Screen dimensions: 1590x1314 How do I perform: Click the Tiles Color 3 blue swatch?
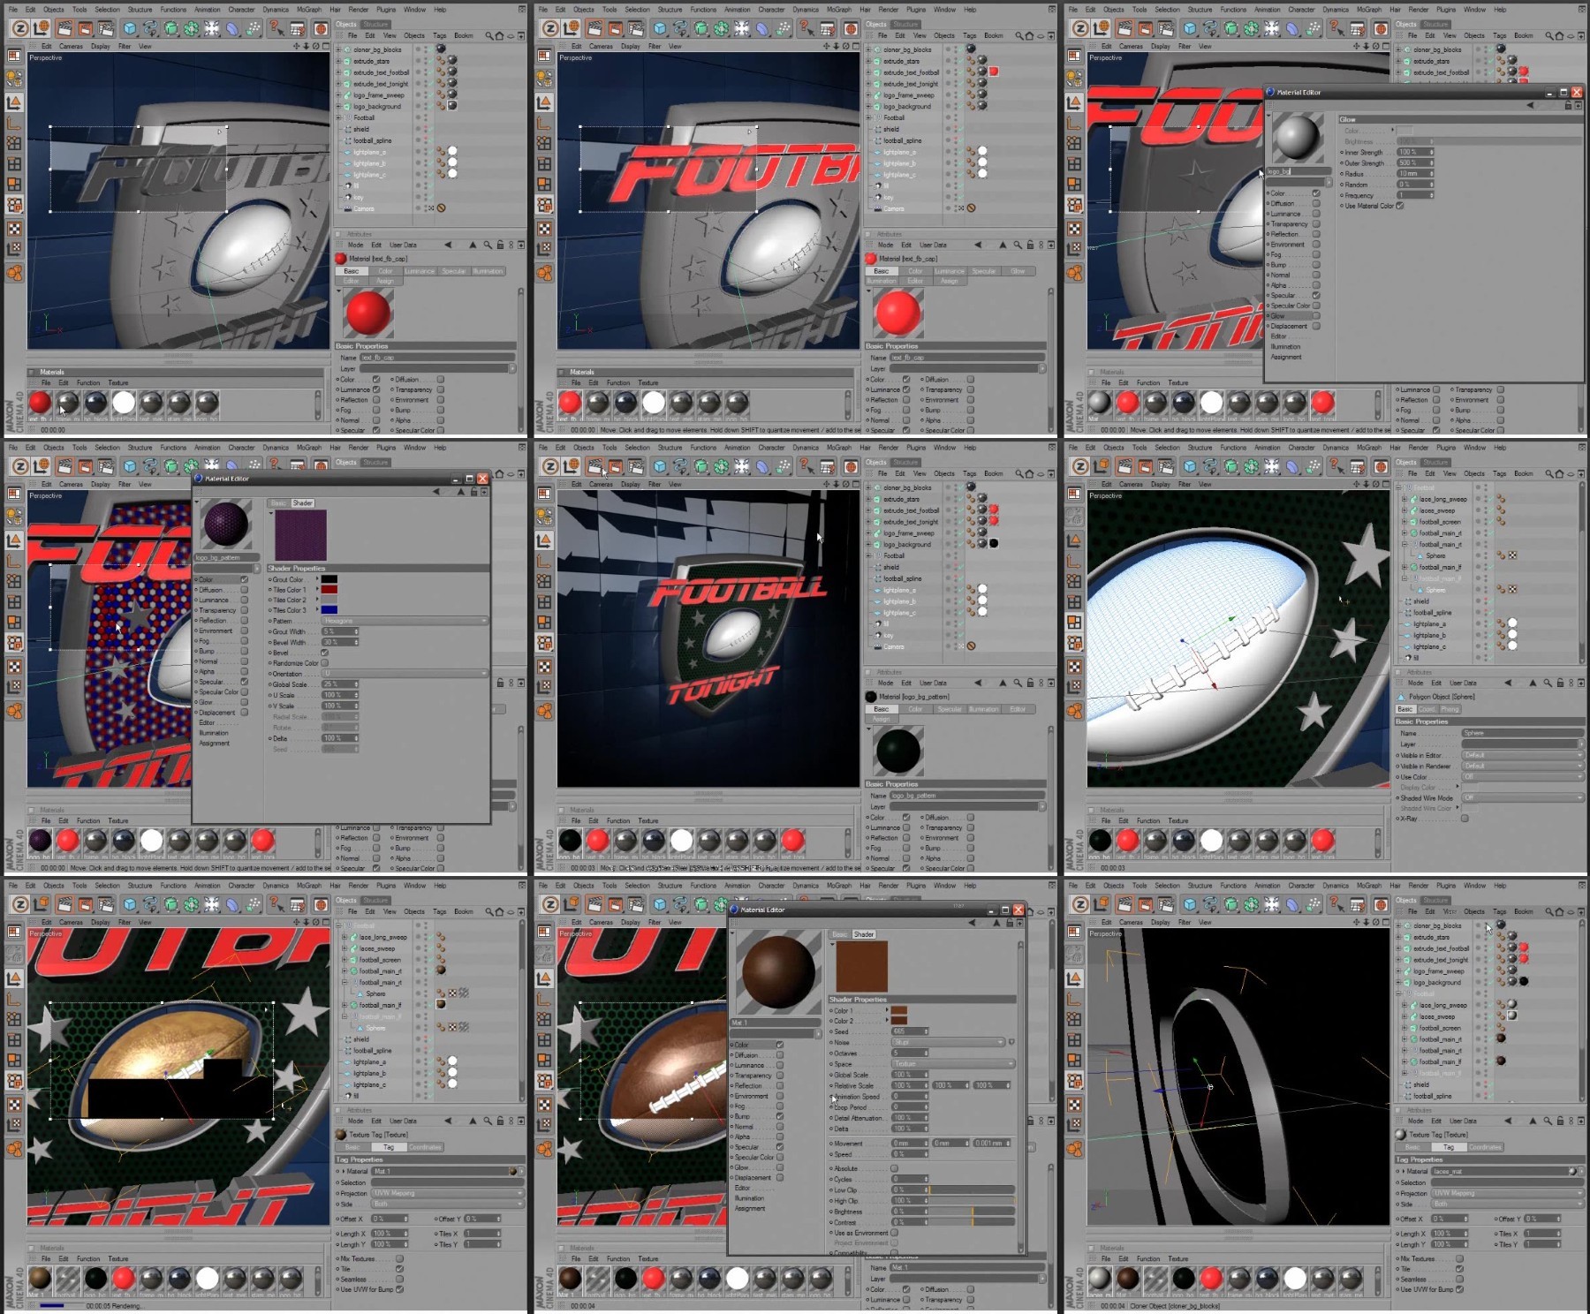pos(329,610)
